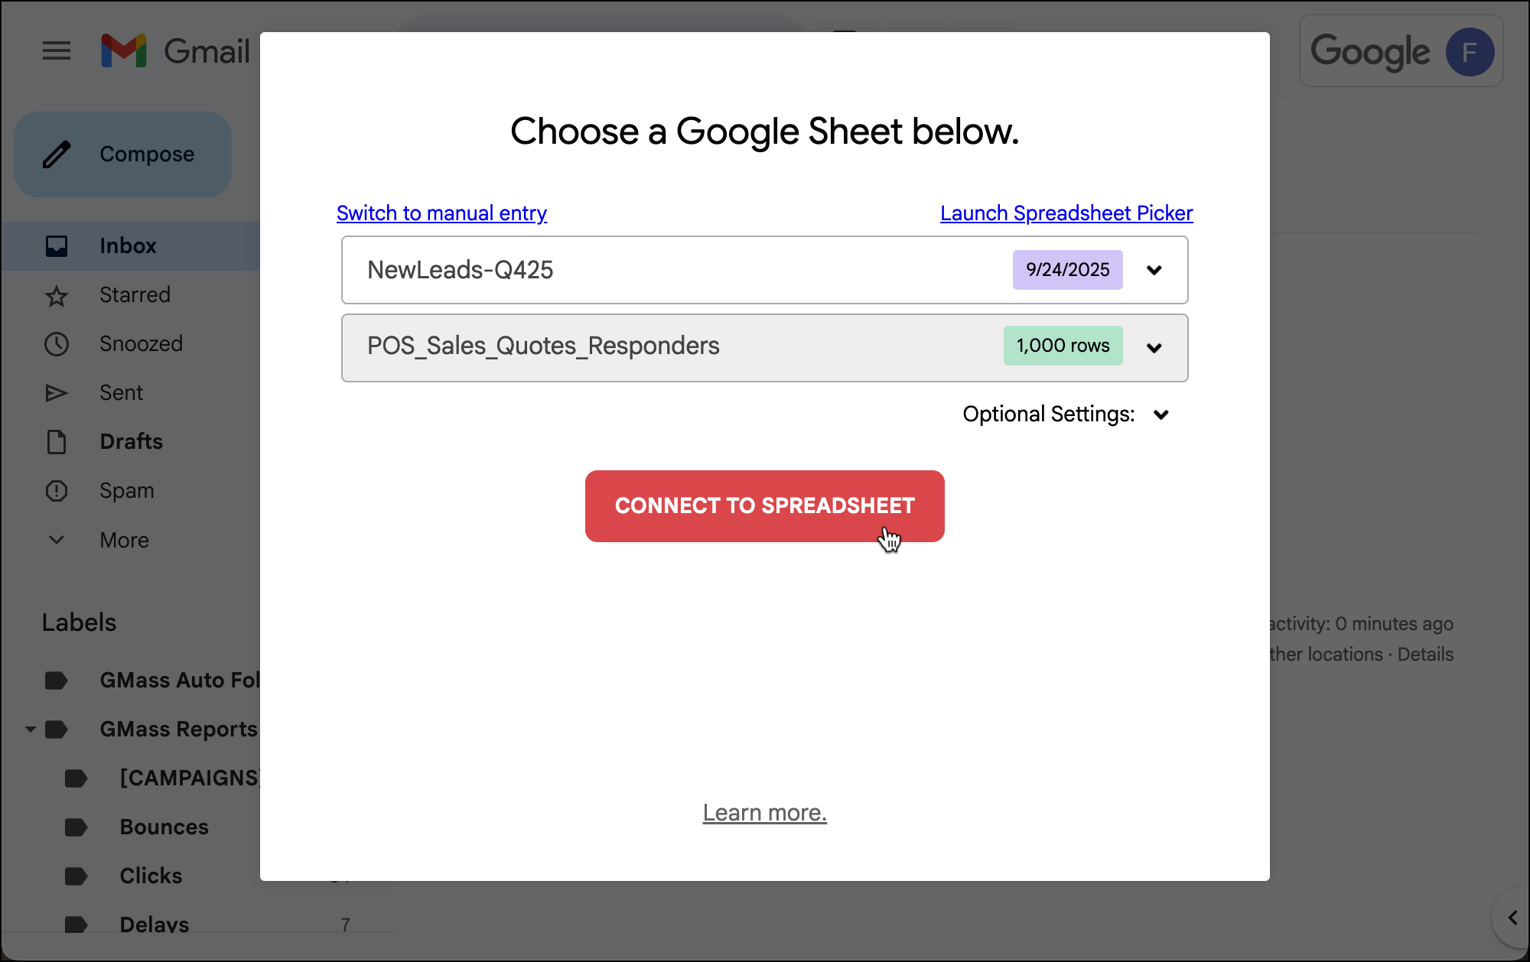This screenshot has width=1530, height=962.
Task: Follow the Learn more link
Action: pyautogui.click(x=764, y=813)
